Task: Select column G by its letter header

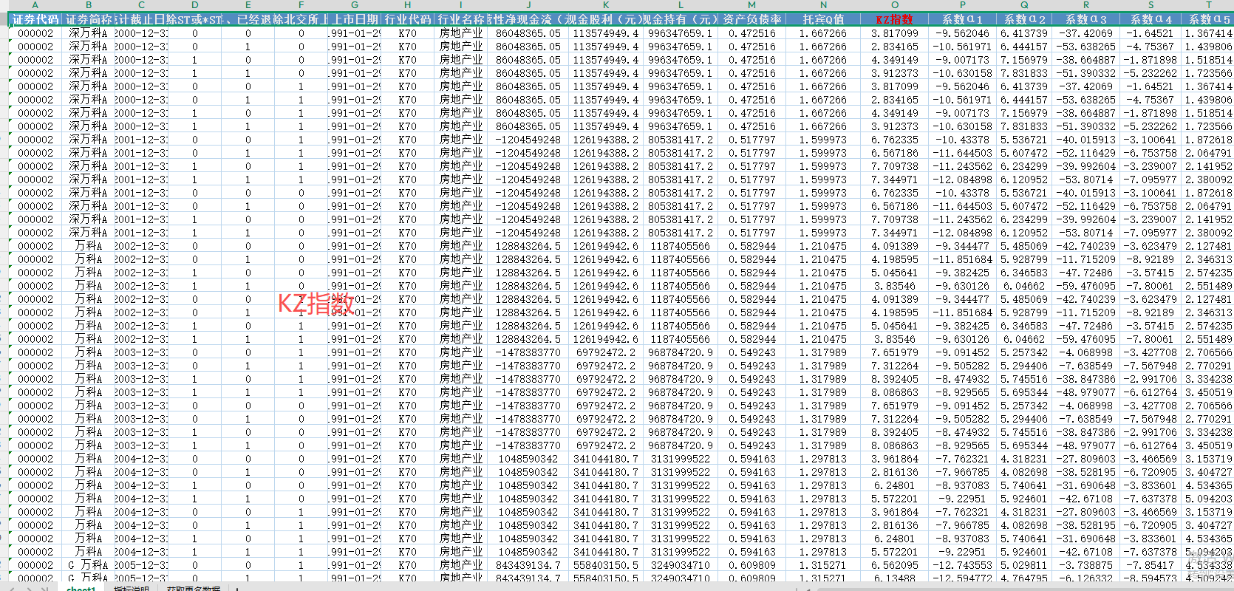Action: point(355,5)
